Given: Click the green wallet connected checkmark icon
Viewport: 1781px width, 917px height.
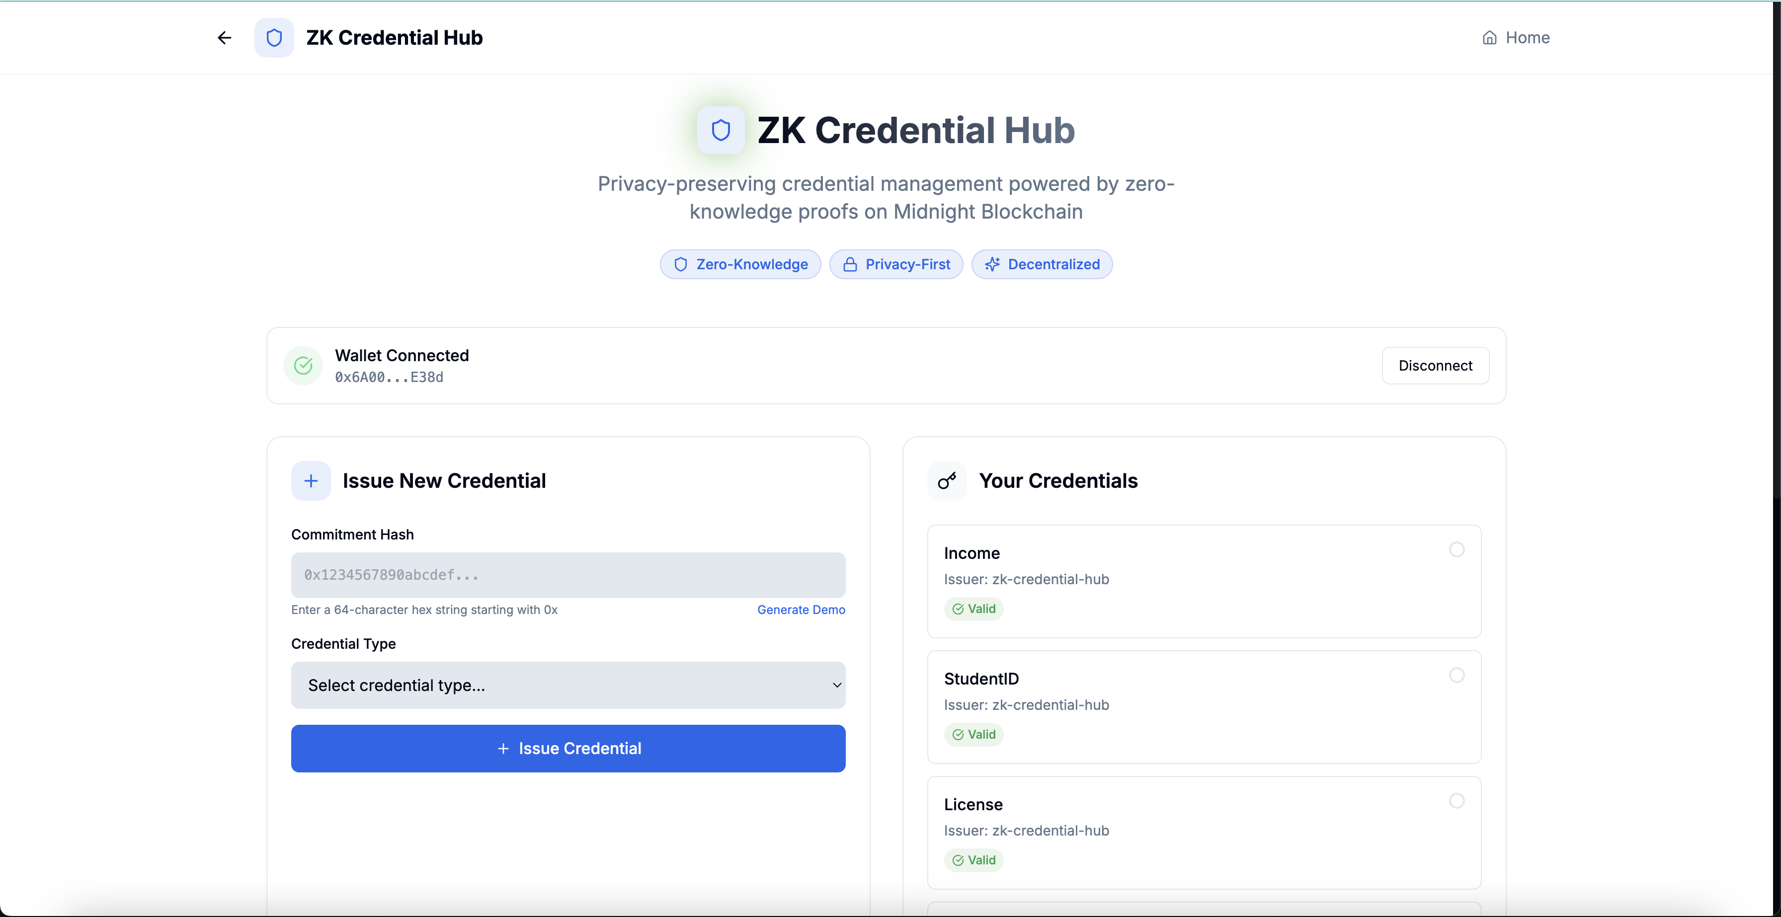Looking at the screenshot, I should [x=303, y=366].
